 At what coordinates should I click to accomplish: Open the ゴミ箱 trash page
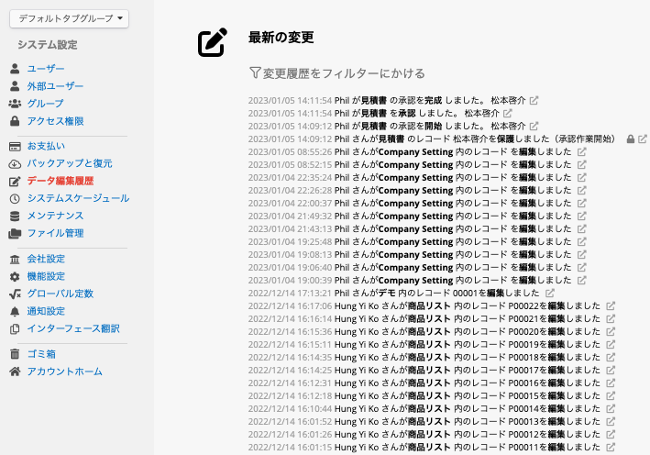pos(41,353)
